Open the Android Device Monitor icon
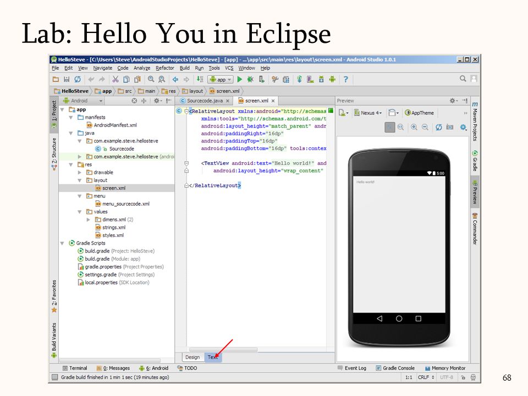This screenshot has width=528, height=396. [x=332, y=79]
